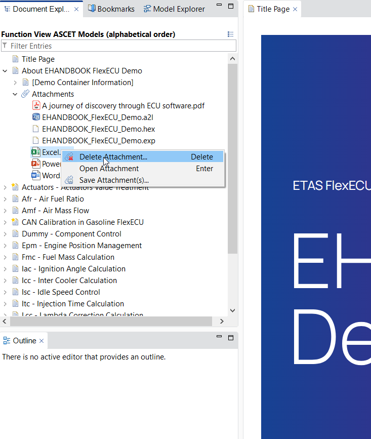The width and height of the screenshot is (371, 439).
Task: Expand Afr - Air Fuel Ratio node
Action: tap(5, 199)
